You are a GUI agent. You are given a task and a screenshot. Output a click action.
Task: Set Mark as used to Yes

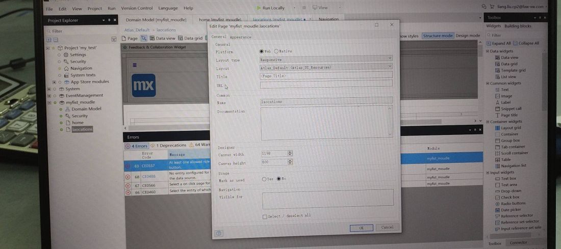(264, 179)
